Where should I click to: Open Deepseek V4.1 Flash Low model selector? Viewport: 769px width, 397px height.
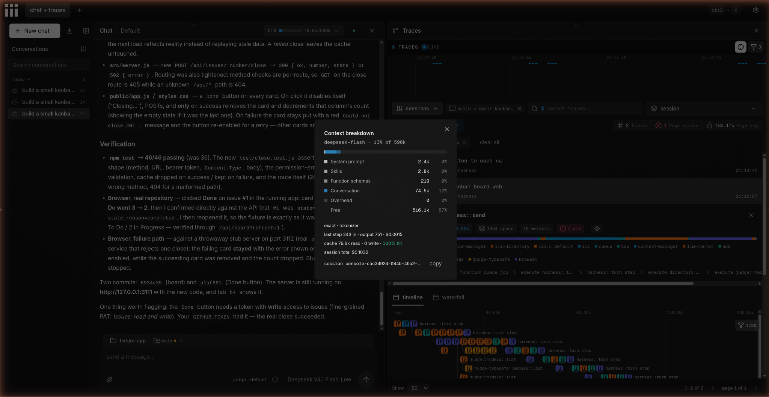click(x=319, y=379)
